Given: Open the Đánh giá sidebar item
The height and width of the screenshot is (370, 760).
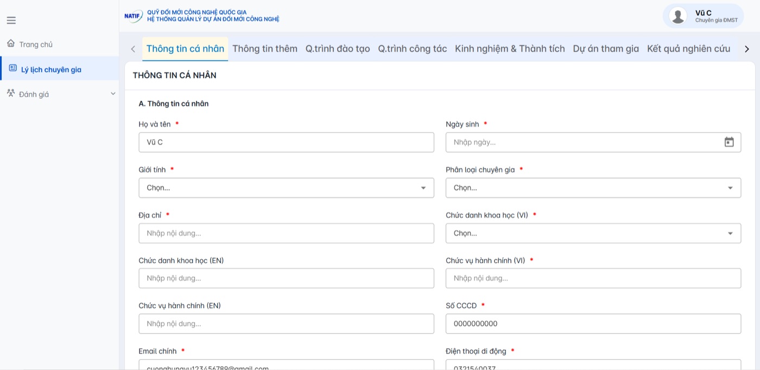Looking at the screenshot, I should click(x=59, y=94).
